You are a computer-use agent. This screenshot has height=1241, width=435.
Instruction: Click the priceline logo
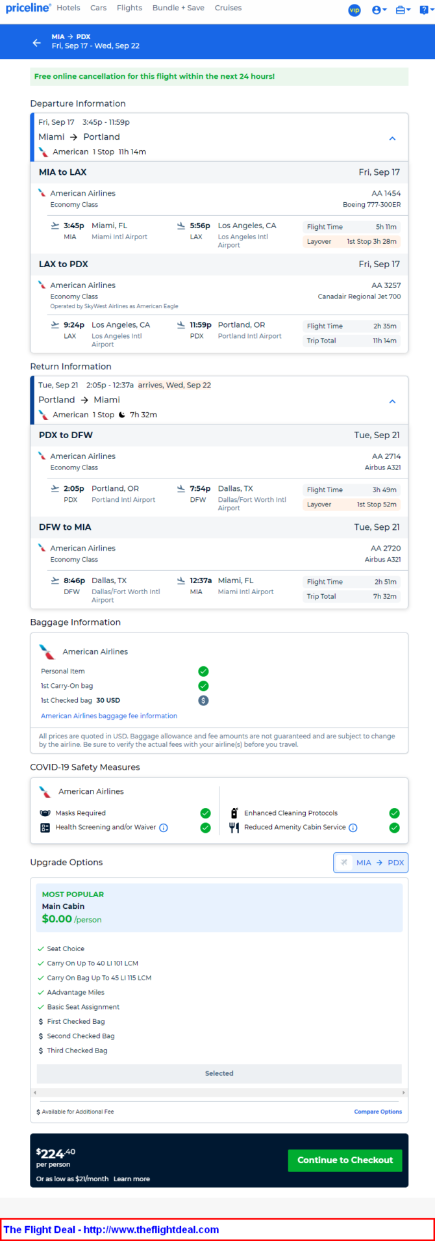pos(28,8)
